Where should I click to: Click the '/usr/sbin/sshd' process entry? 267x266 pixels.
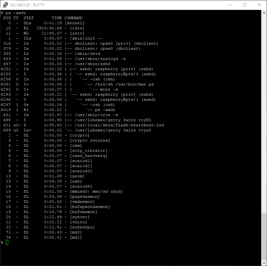[93, 64]
